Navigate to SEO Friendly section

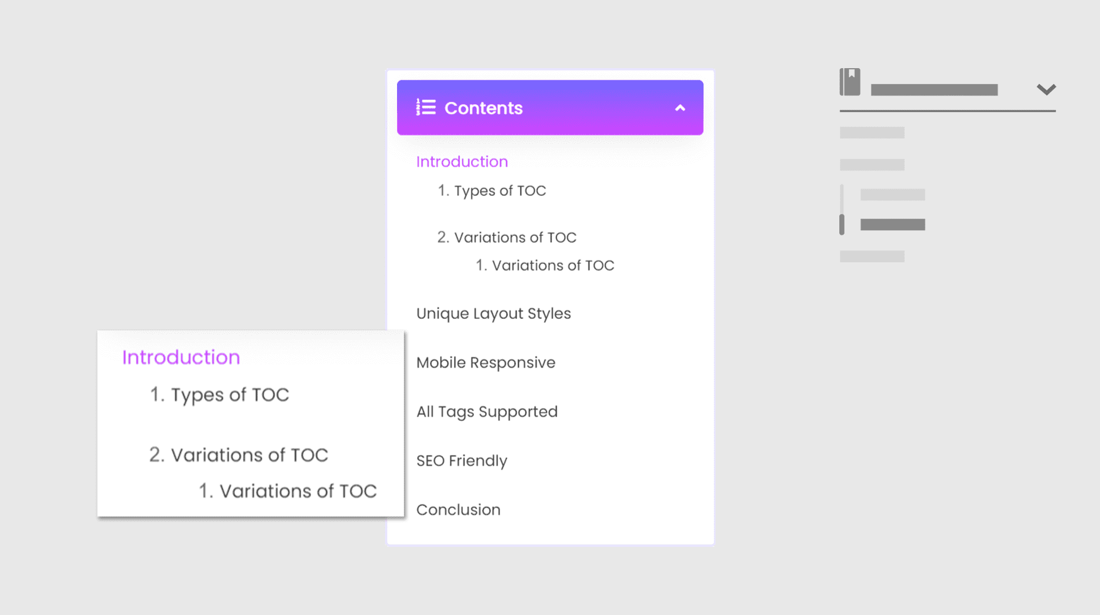[x=462, y=461]
